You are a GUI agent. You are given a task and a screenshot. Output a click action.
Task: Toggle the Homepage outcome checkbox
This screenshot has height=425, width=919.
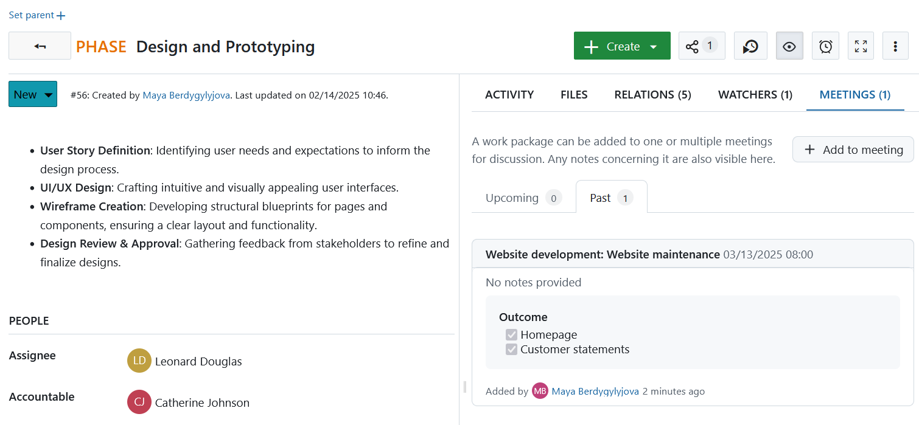[511, 335]
